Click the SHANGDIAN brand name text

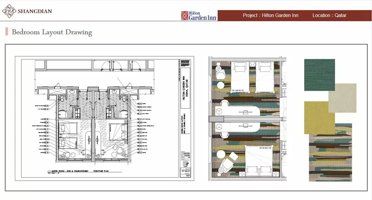(x=35, y=11)
